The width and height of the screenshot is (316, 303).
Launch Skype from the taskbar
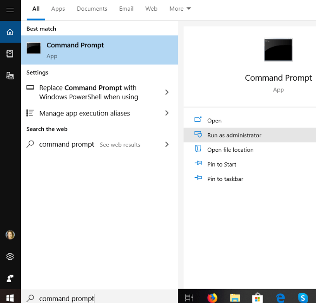303,298
